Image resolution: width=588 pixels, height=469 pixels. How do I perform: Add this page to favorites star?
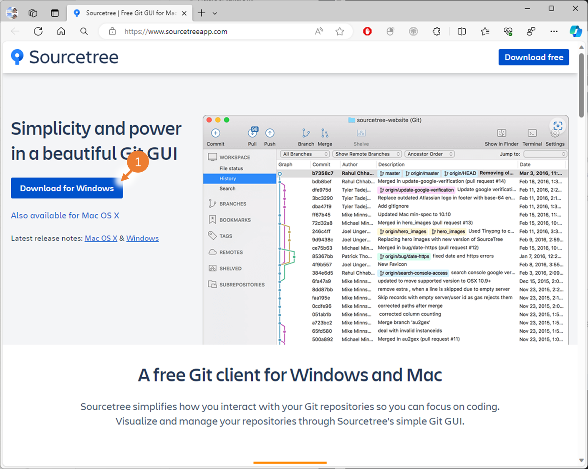click(340, 31)
